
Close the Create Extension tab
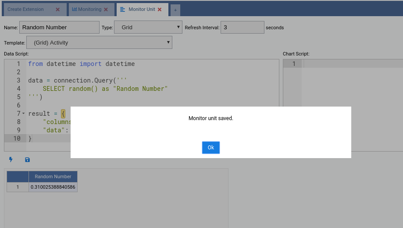click(58, 10)
